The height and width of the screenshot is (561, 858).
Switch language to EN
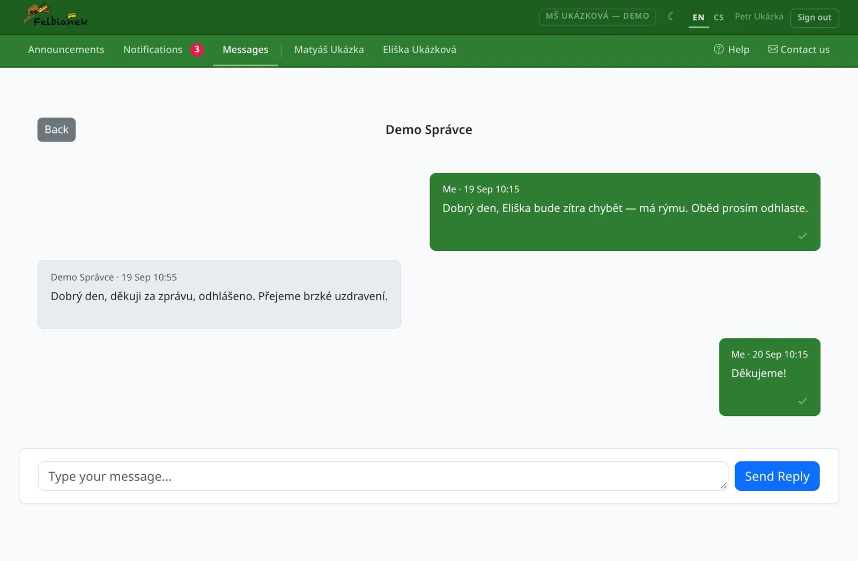[x=698, y=17]
